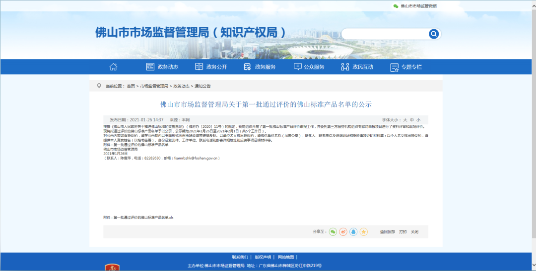The width and height of the screenshot is (536, 271).
Task: Click 关闭 to close the page
Action: (414, 232)
